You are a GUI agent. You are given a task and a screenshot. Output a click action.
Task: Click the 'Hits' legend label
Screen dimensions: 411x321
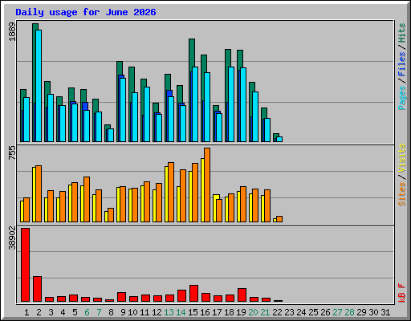click(402, 33)
